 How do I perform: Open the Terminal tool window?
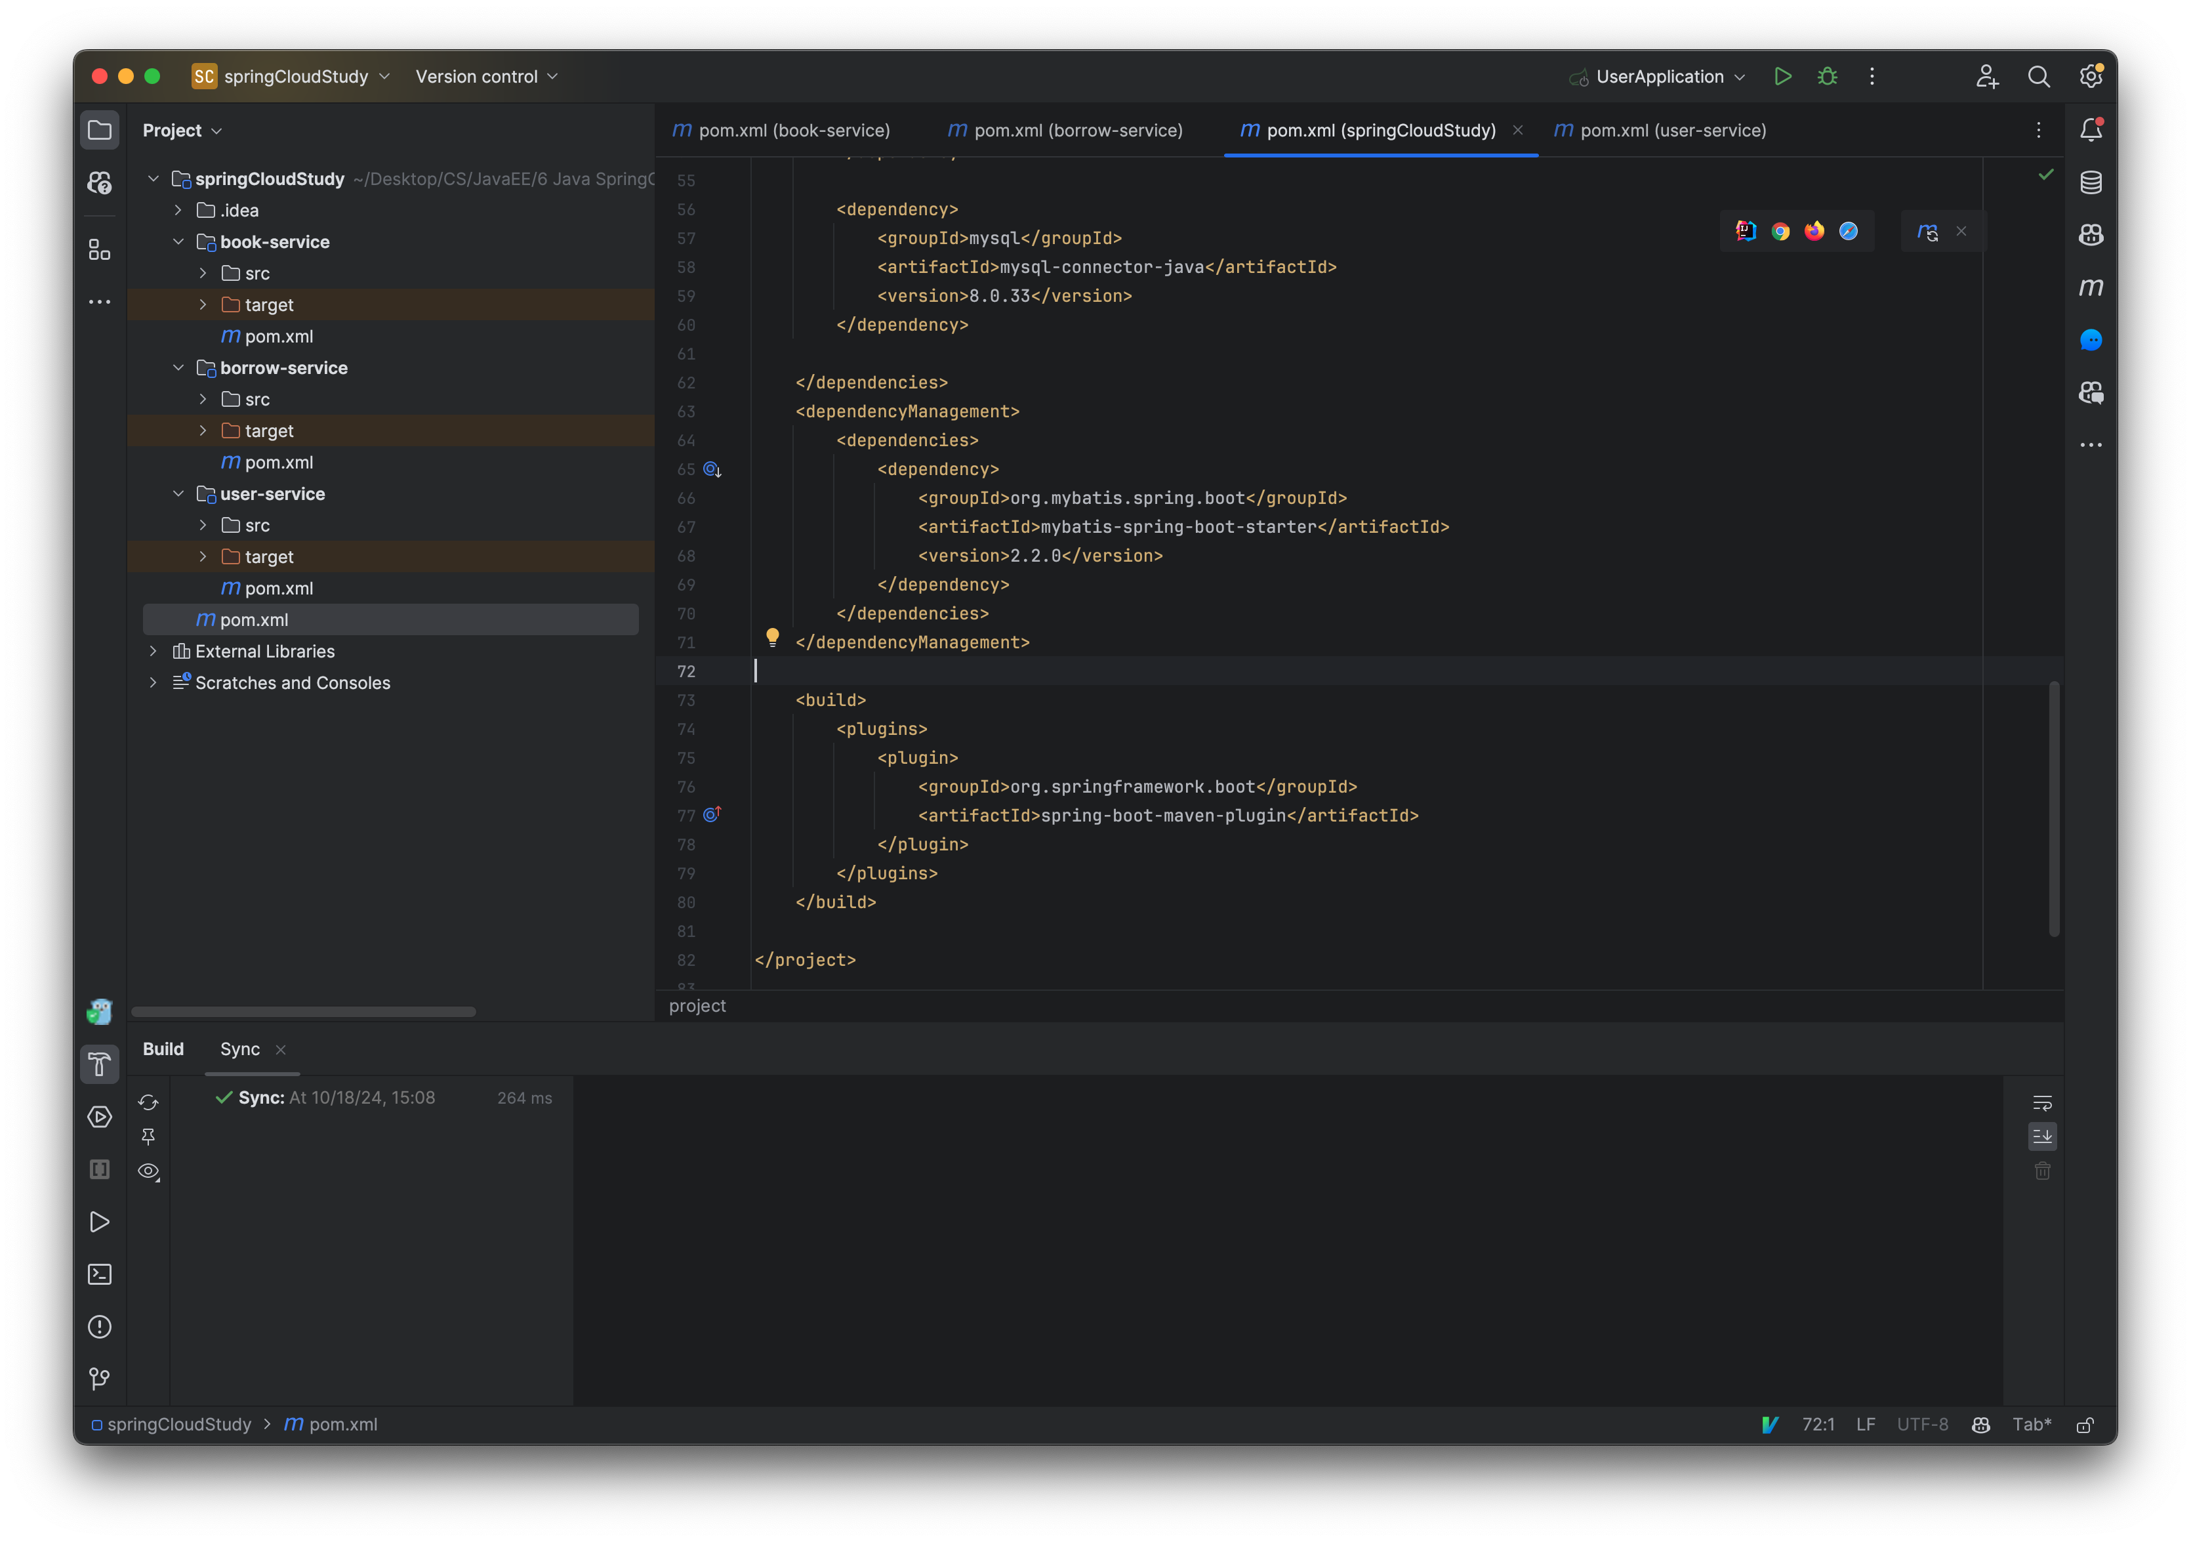pos(99,1274)
